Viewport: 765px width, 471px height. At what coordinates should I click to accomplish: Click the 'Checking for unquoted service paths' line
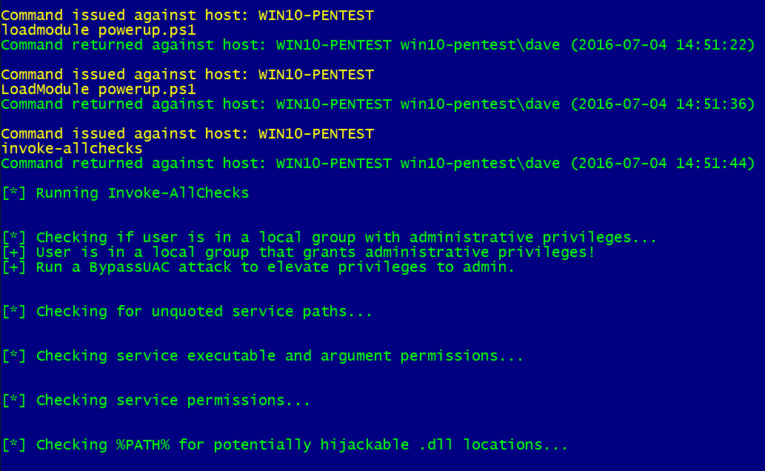click(187, 312)
